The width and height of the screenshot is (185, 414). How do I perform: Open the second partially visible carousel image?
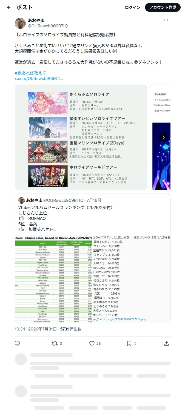tap(160, 137)
